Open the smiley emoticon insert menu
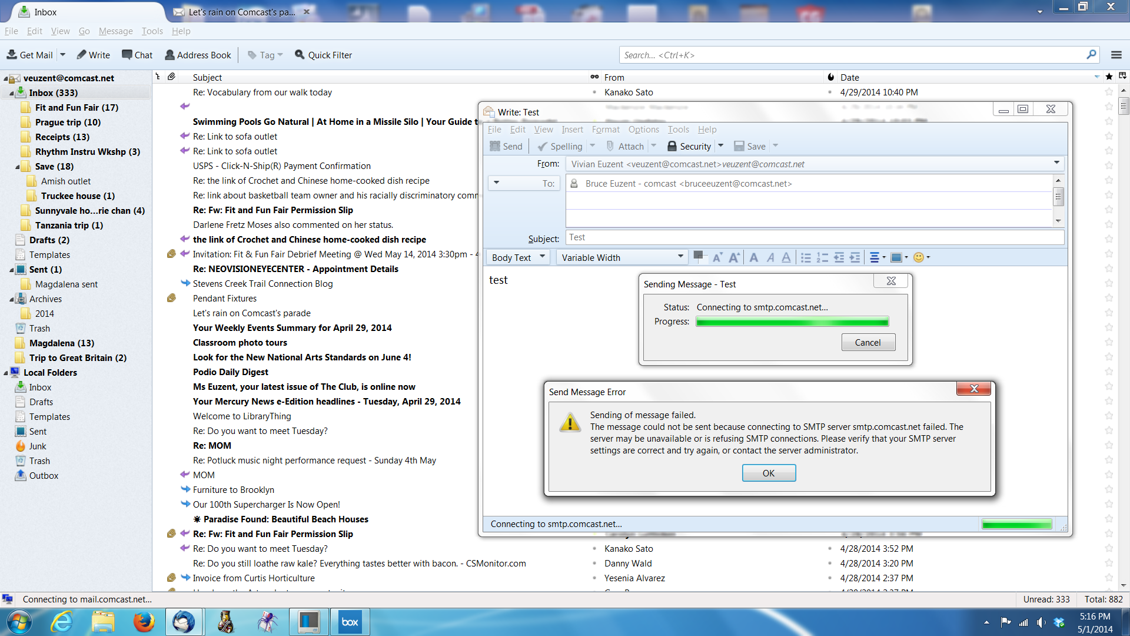The width and height of the screenshot is (1130, 636). point(919,257)
